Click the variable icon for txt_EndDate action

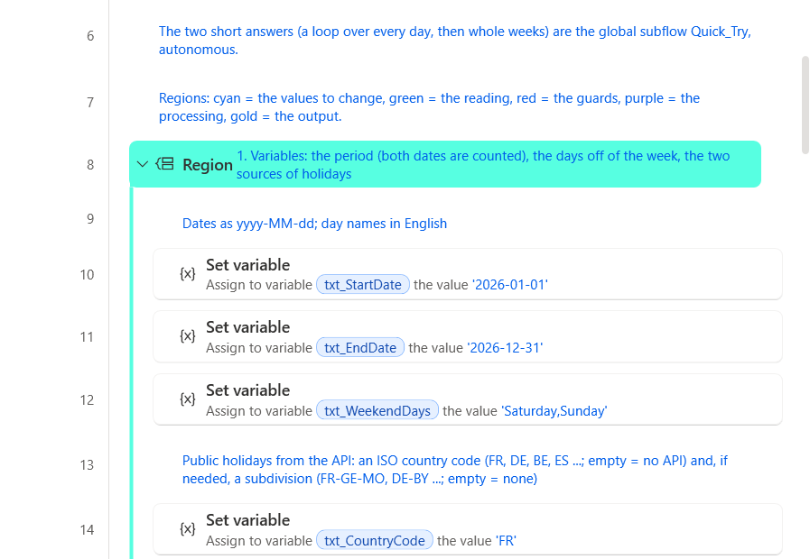coord(188,336)
